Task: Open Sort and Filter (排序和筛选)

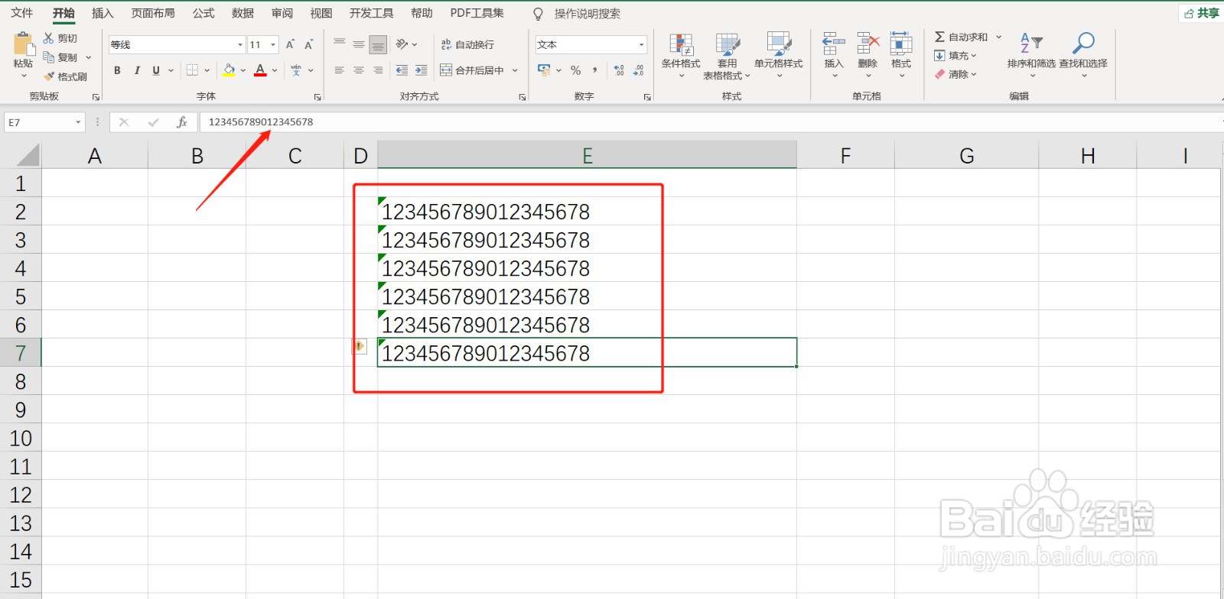Action: tap(1031, 55)
